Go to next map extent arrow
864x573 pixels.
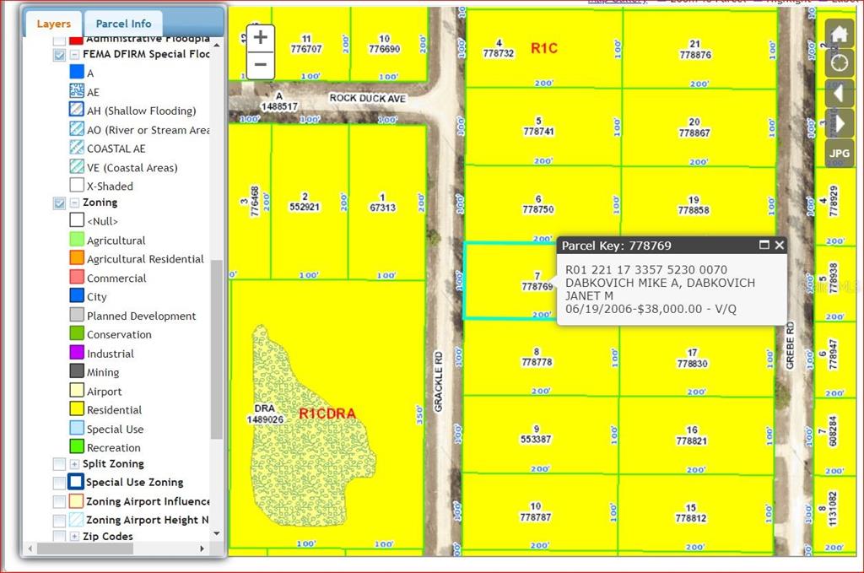(x=840, y=123)
